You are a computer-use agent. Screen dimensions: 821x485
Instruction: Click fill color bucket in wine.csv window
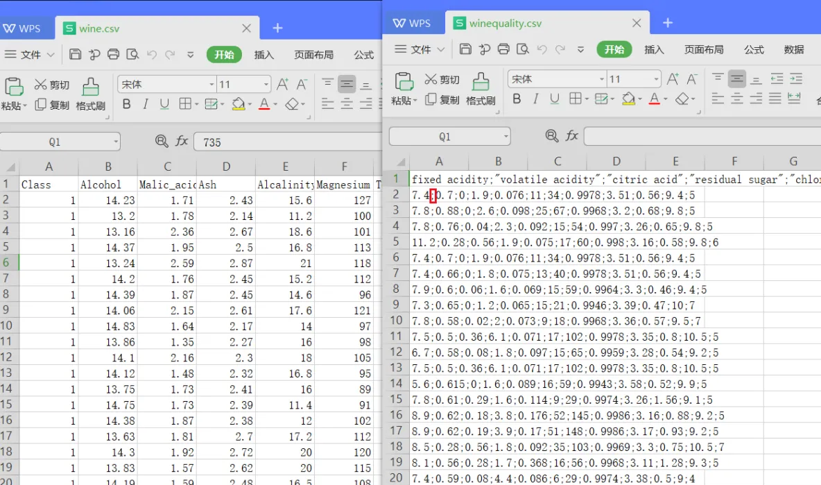tap(239, 104)
